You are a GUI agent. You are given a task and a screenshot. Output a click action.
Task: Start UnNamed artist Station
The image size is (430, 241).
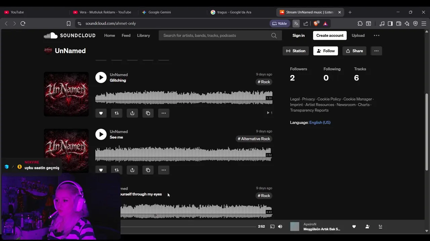pyautogui.click(x=296, y=51)
